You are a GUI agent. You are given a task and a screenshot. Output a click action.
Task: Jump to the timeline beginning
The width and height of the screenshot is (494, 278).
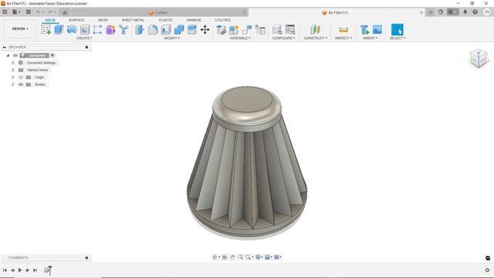pos(5,270)
